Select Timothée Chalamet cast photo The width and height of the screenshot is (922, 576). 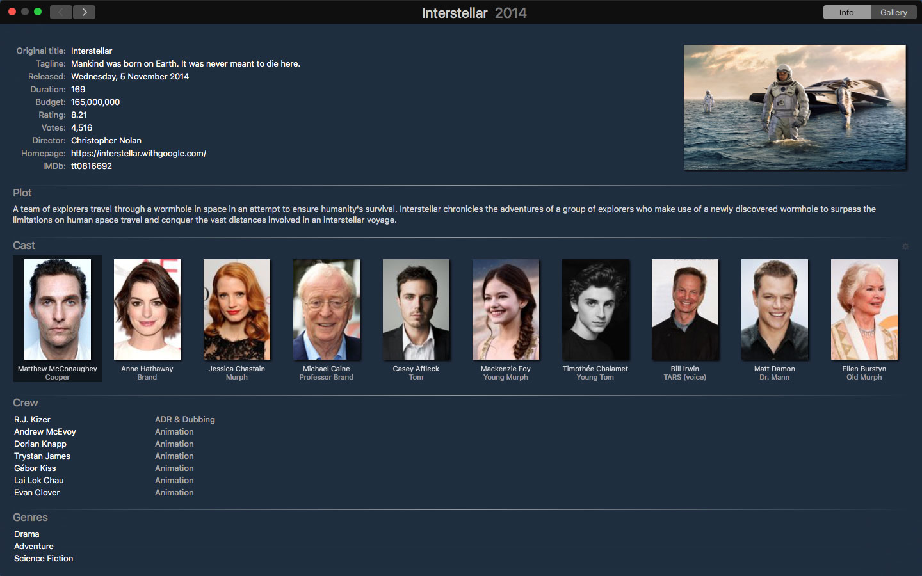point(595,309)
